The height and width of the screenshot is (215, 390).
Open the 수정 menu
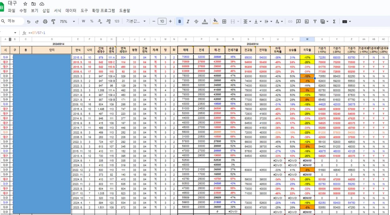click(x=23, y=11)
